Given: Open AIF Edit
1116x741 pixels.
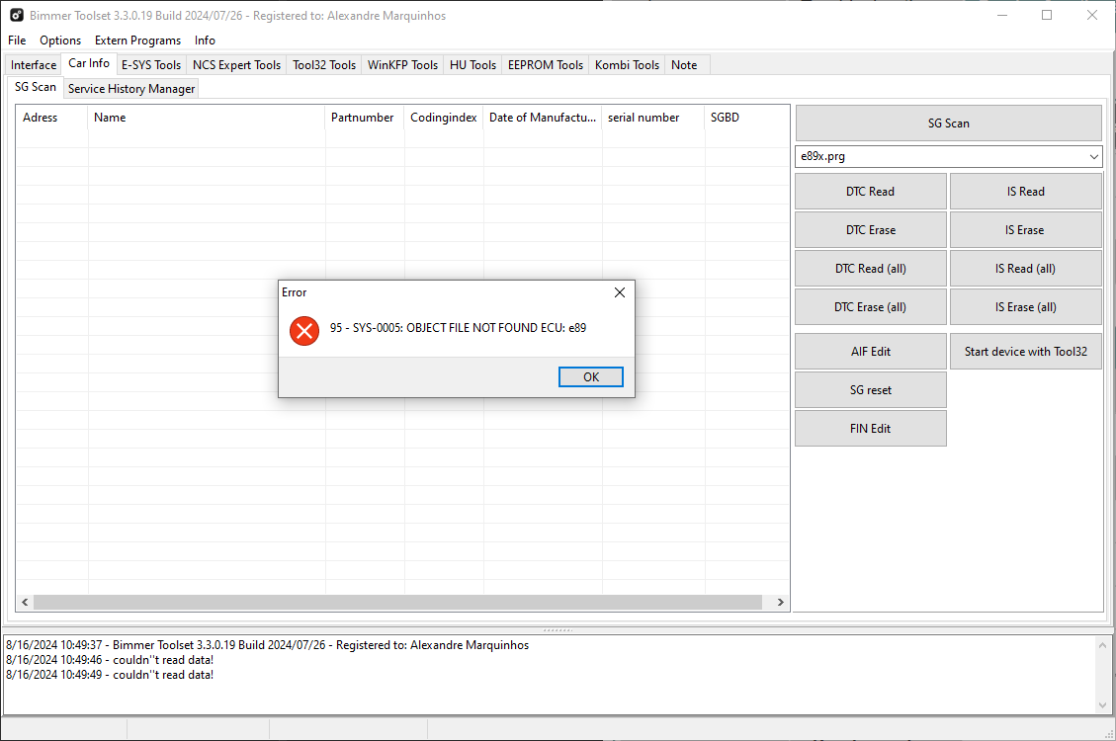Looking at the screenshot, I should [871, 352].
